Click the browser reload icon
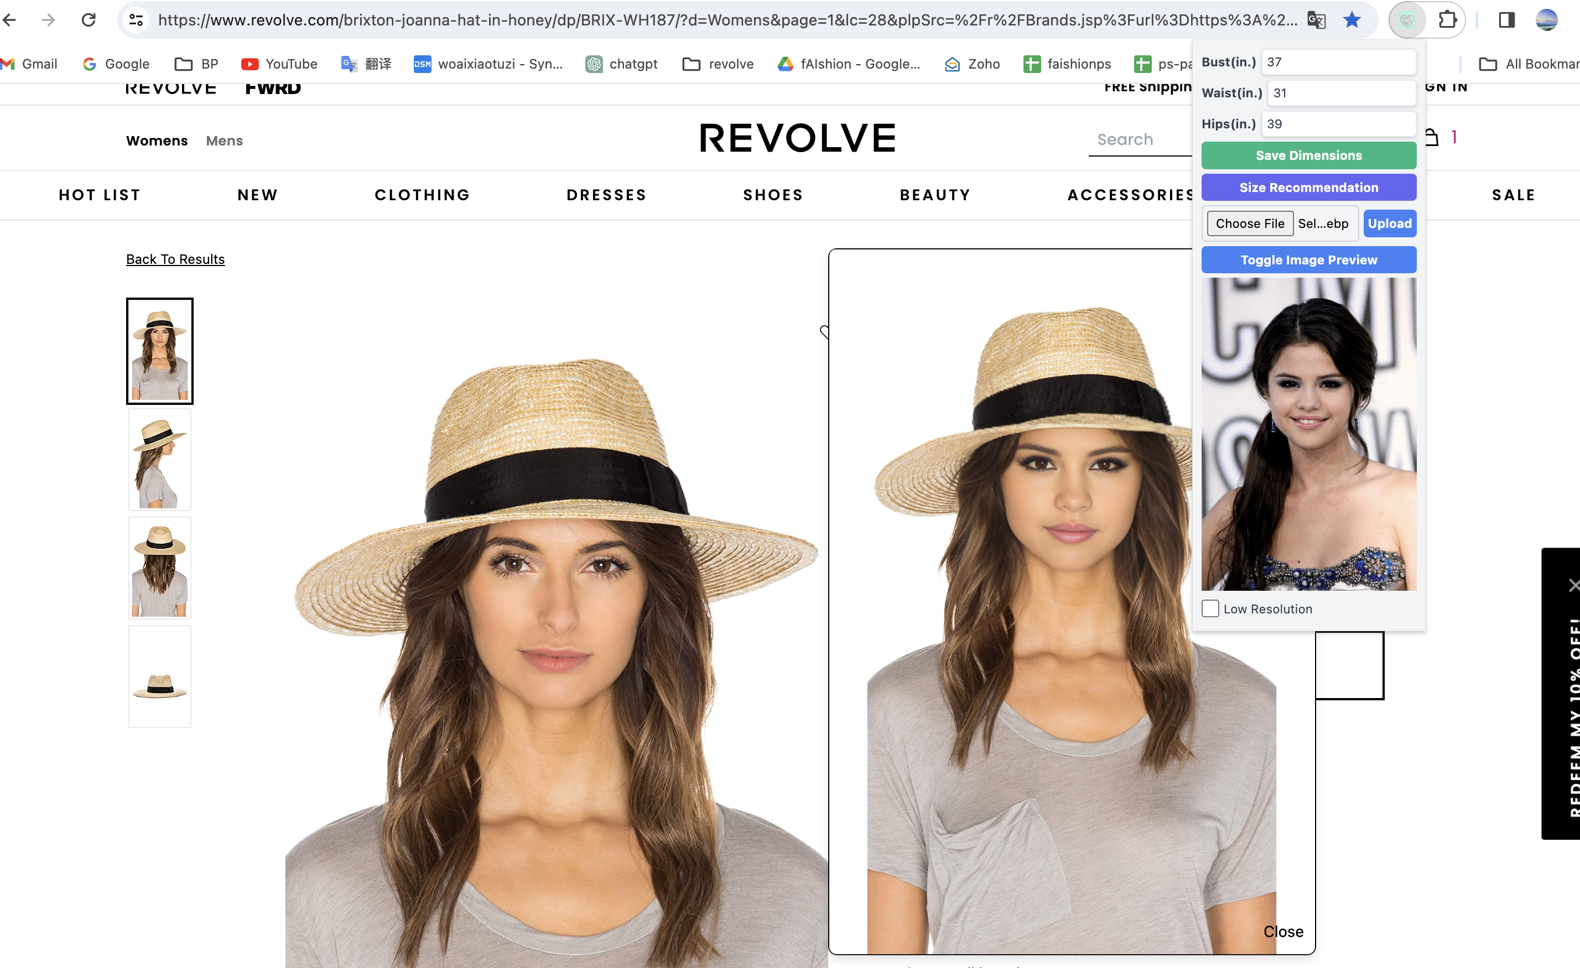The image size is (1580, 968). coord(89,20)
